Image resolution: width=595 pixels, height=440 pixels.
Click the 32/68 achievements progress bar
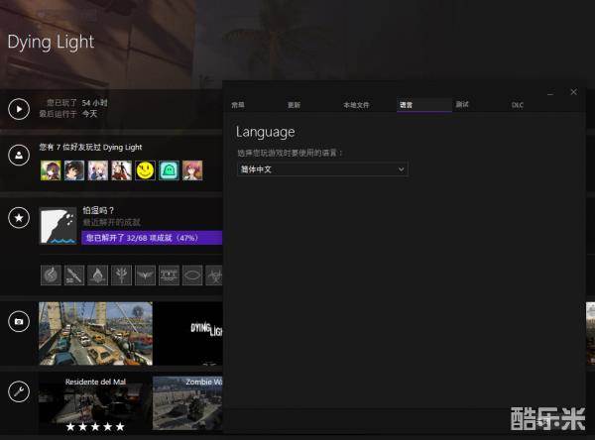tap(151, 238)
